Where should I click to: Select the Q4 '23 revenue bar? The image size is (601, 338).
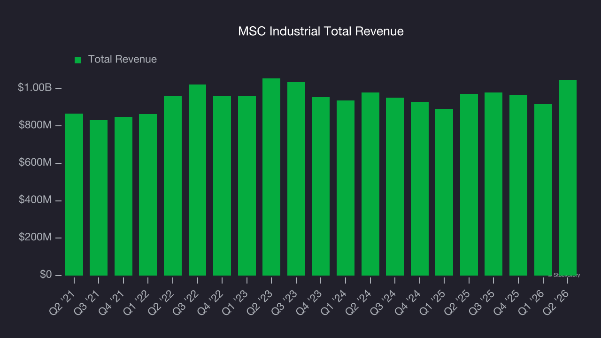[x=321, y=186]
